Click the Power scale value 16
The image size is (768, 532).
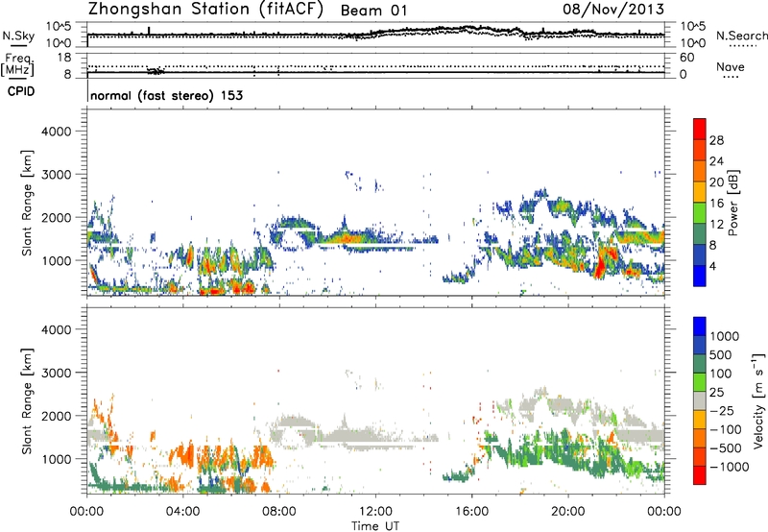[716, 204]
